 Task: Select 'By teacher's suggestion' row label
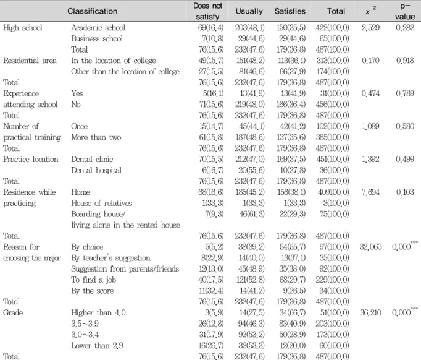(x=110, y=258)
